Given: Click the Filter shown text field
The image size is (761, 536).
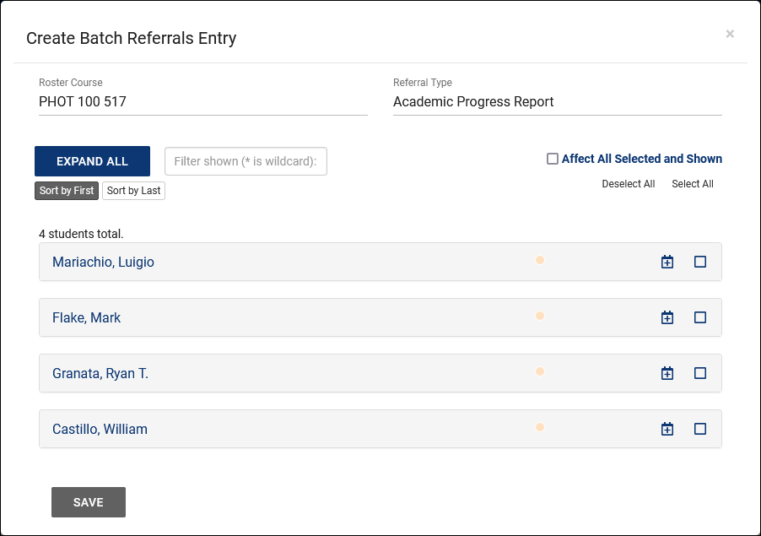Looking at the screenshot, I should pyautogui.click(x=246, y=161).
